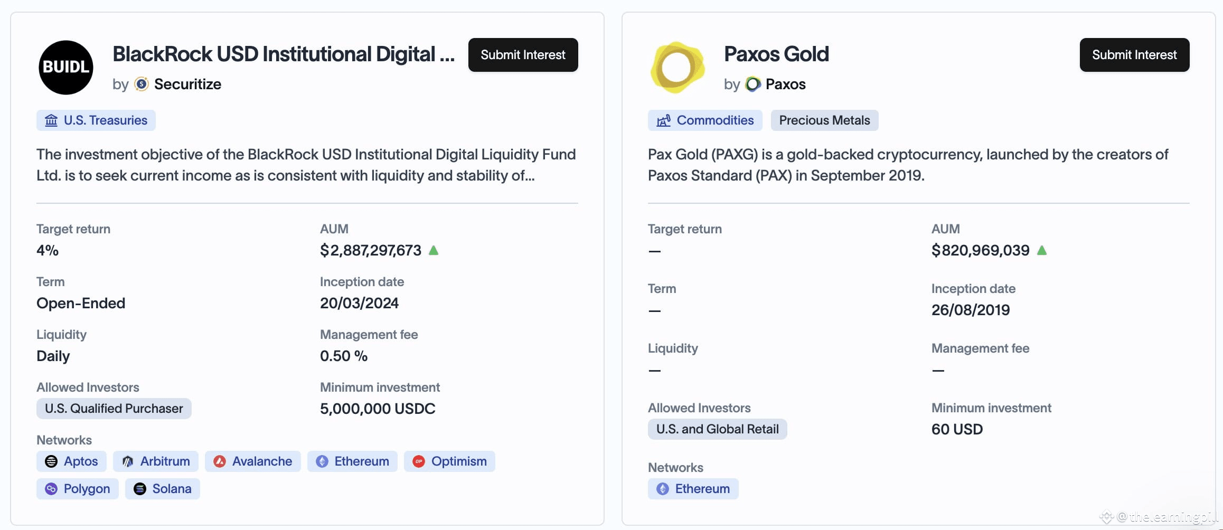
Task: Click the Securitize issuer logo icon
Action: [x=142, y=84]
